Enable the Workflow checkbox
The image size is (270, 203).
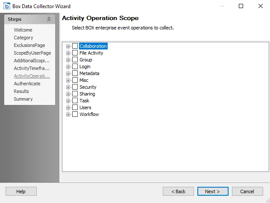point(75,114)
